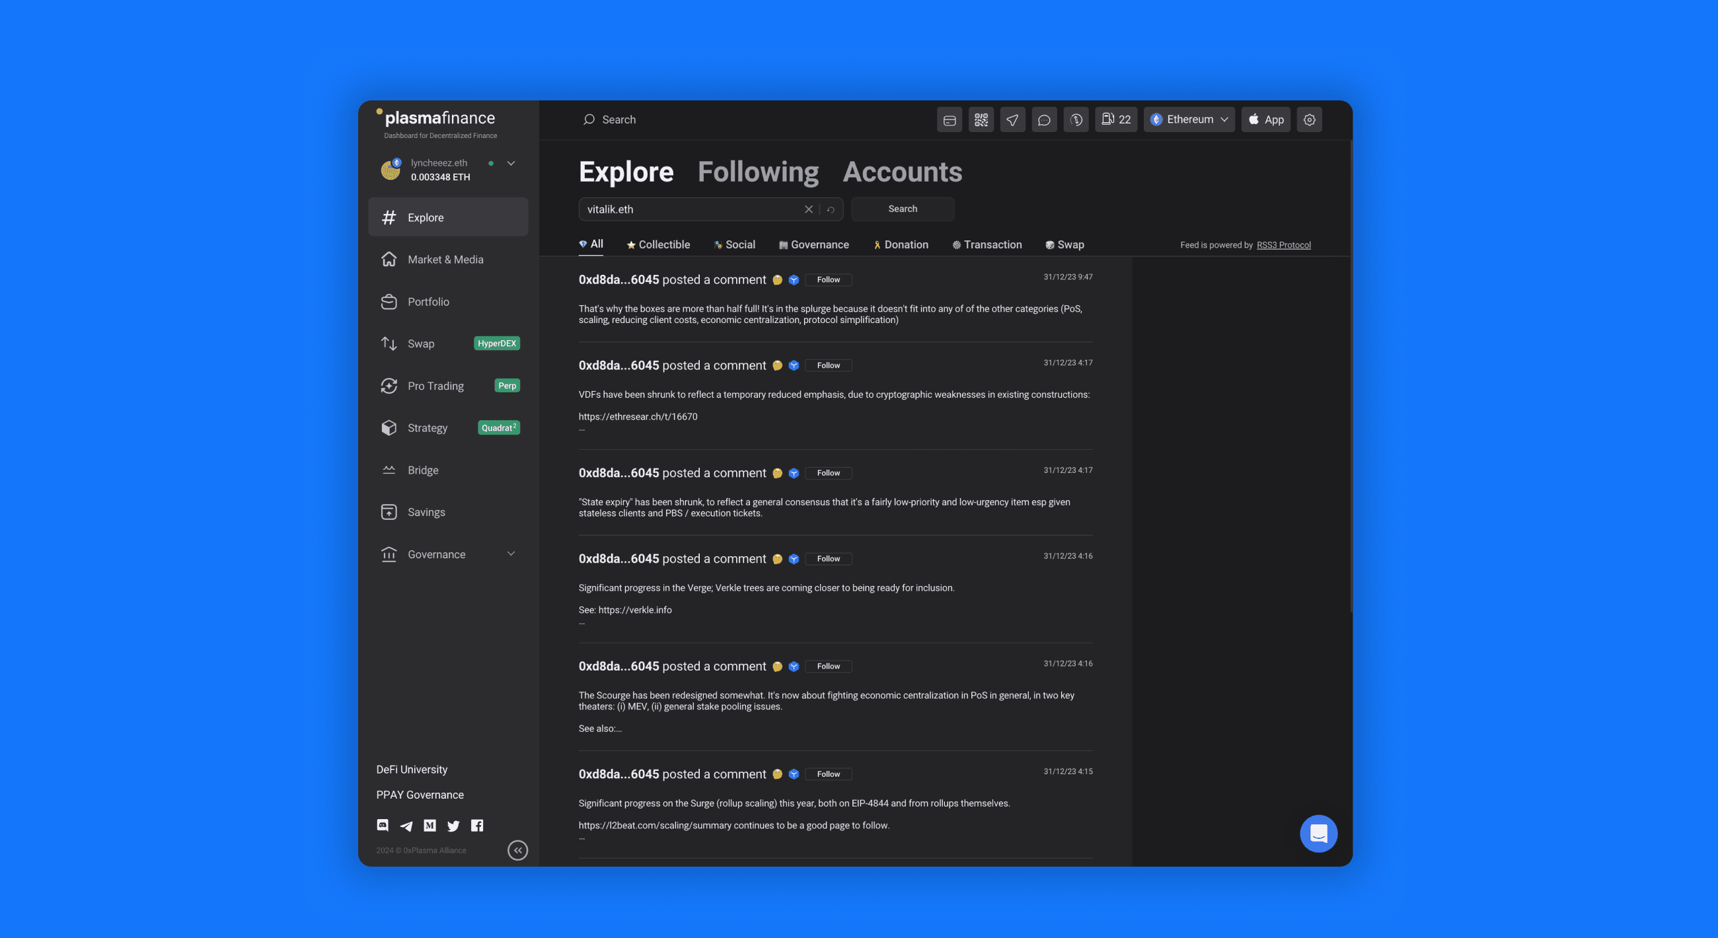This screenshot has height=938, width=1718.
Task: Filter feed by Governance
Action: [x=813, y=244]
